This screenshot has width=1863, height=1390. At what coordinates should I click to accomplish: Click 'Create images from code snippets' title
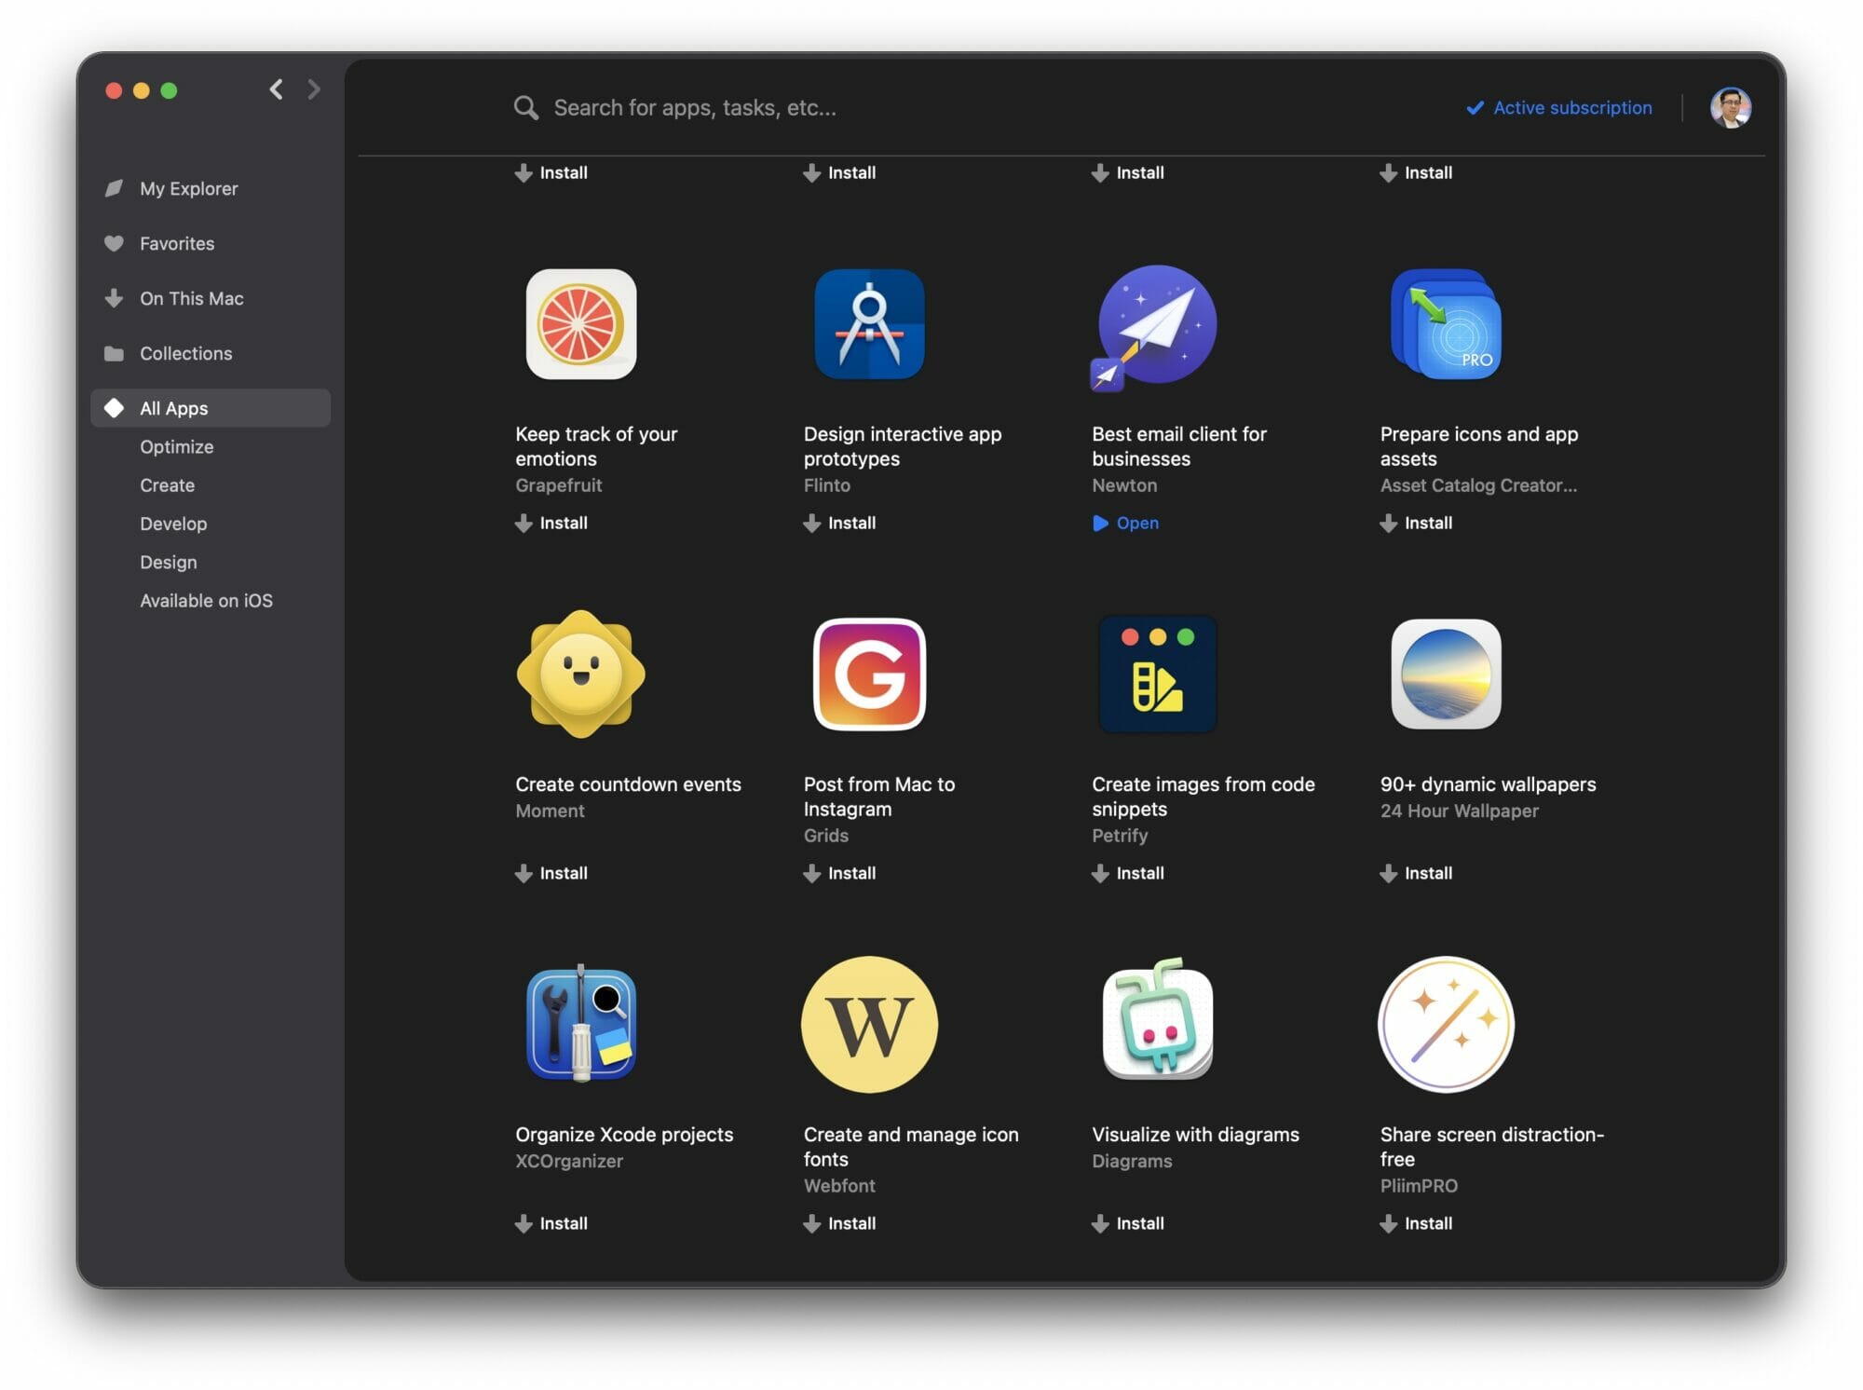tap(1203, 797)
